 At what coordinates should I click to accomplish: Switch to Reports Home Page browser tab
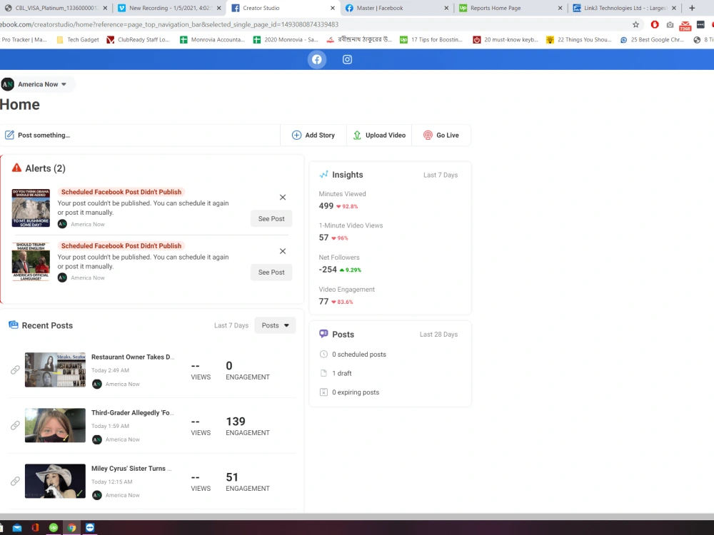[x=511, y=8]
